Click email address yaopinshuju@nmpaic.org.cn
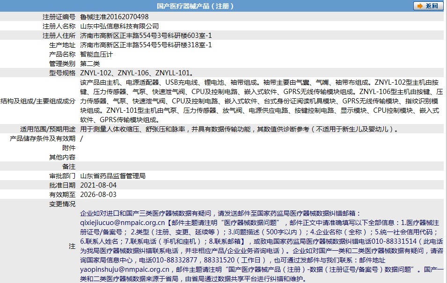 125,269
